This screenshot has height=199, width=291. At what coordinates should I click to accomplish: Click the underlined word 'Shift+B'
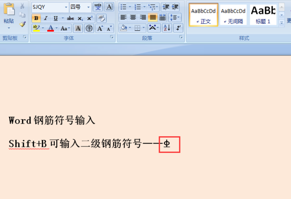click(28, 144)
